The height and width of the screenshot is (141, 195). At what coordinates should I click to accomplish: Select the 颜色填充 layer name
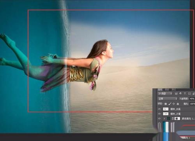(x=188, y=119)
